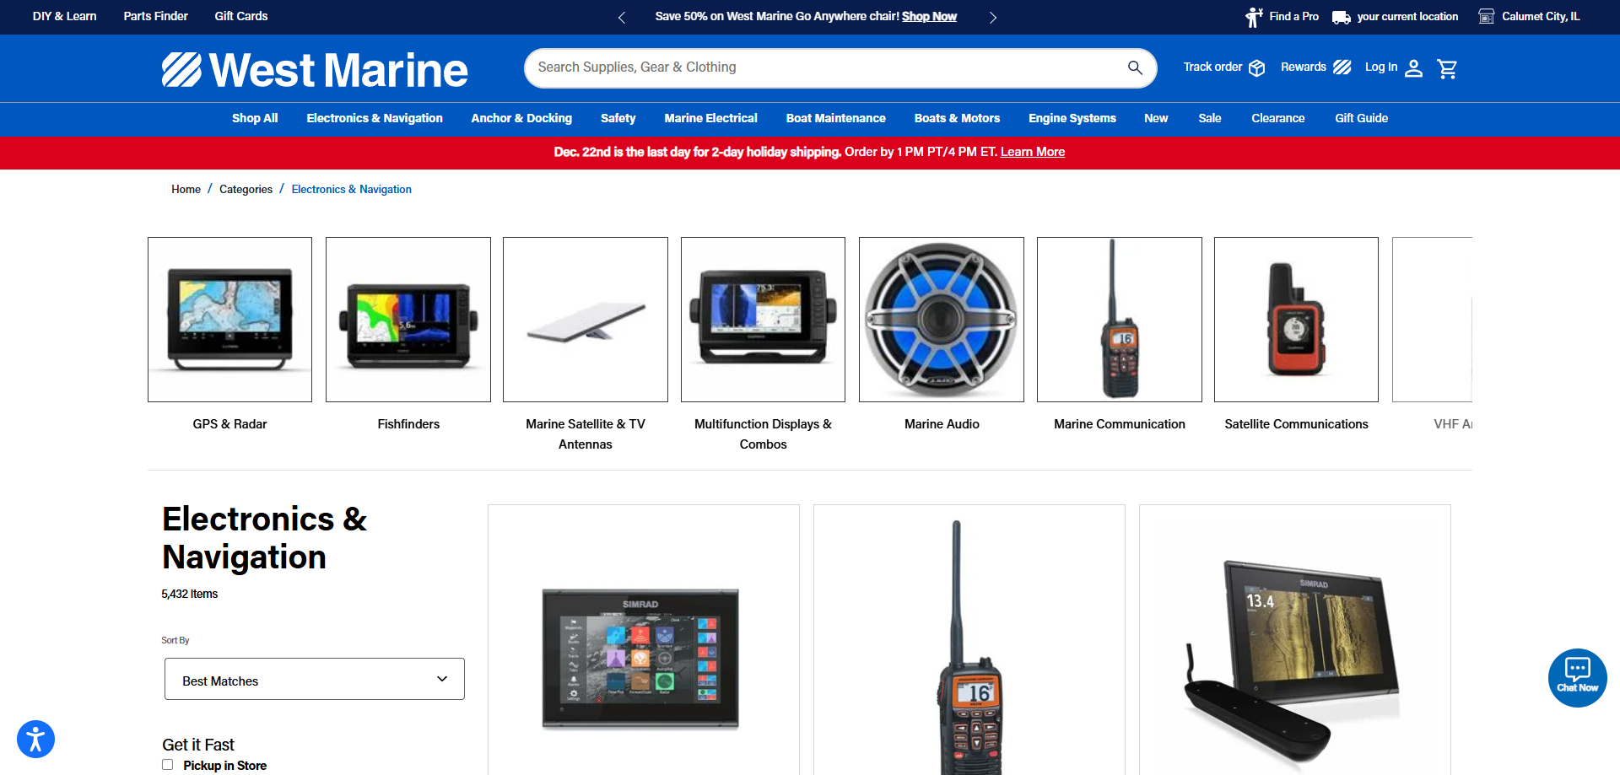The width and height of the screenshot is (1620, 775).
Task: Select the Marine Audio category thumbnail
Action: (942, 320)
